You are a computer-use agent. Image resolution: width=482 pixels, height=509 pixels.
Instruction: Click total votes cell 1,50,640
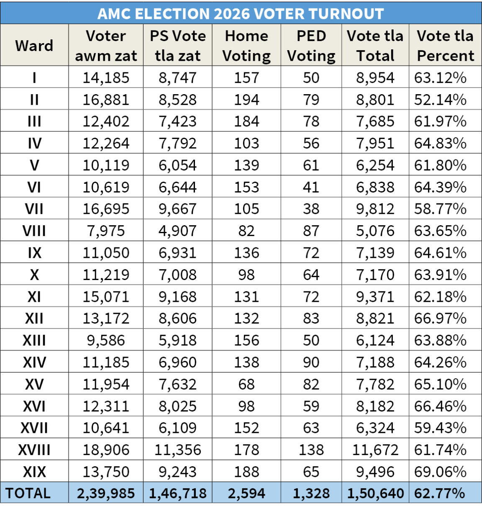pos(375,493)
